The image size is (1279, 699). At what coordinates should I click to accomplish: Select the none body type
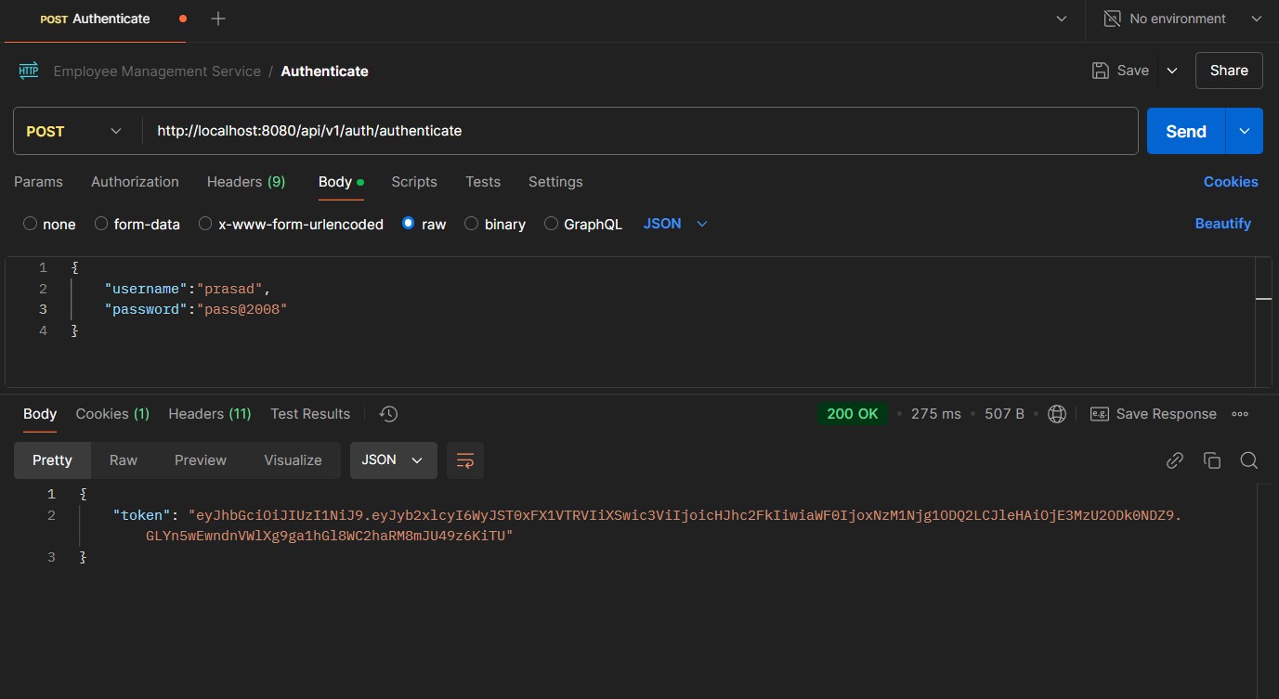[x=31, y=224]
